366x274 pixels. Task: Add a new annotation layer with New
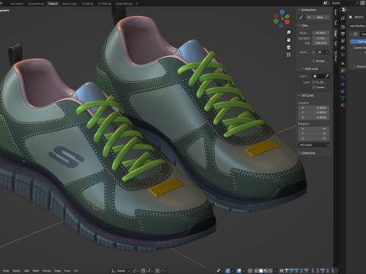[318, 18]
